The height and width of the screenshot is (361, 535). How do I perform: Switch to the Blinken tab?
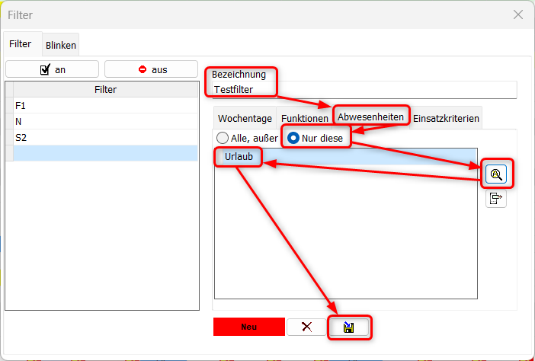(x=61, y=45)
